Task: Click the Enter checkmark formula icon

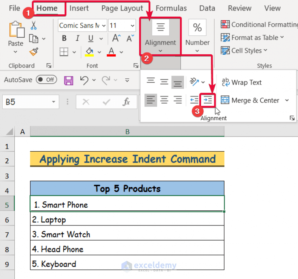Action: 106,102
